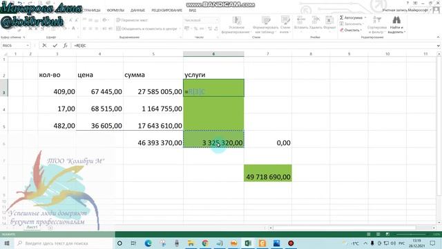Adjust the zoom slider in status bar
442x249 pixels.
coord(411,234)
